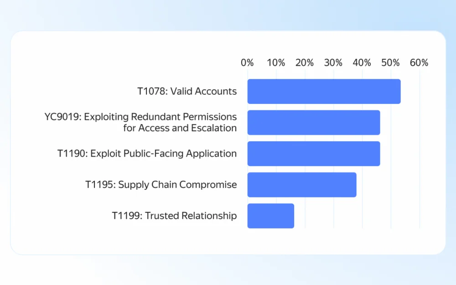Click the T1190 Exploit Public-Facing Application bar
Image resolution: width=456 pixels, height=285 pixels.
tap(314, 154)
